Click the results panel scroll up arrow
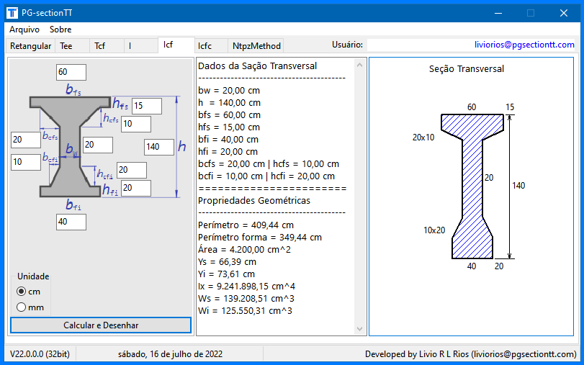Viewport: 584px width, 365px height. click(x=359, y=66)
